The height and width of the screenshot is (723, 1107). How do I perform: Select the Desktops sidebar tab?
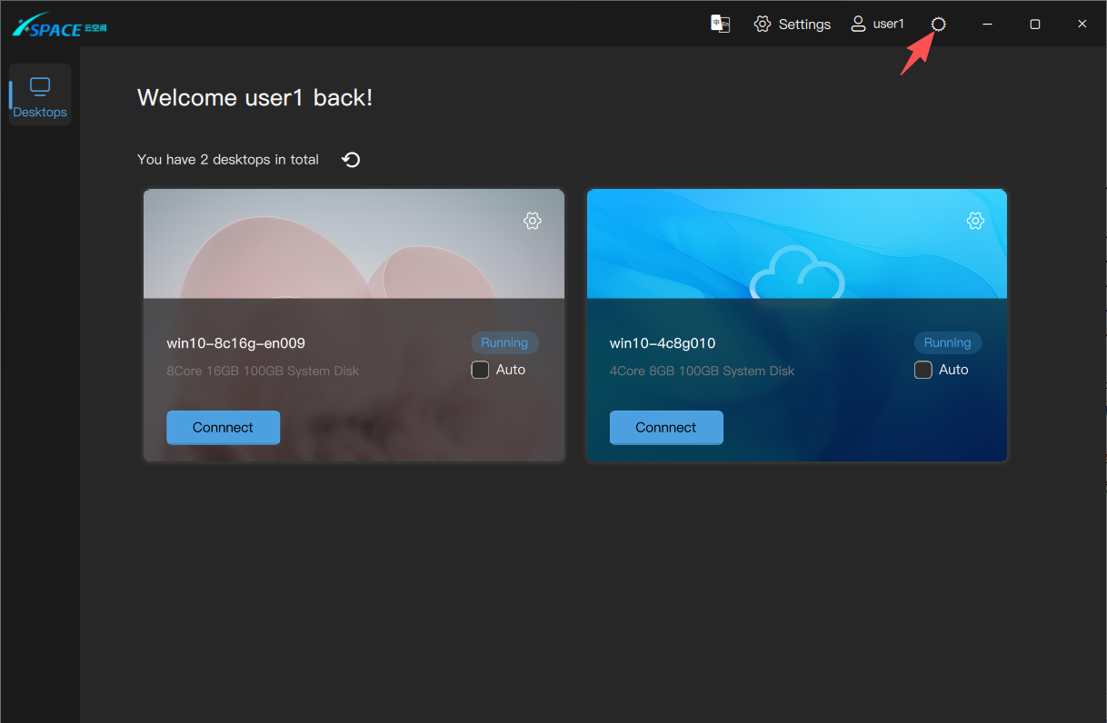(x=40, y=96)
